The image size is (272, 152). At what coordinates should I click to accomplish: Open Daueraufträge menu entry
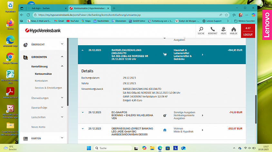pos(39,108)
